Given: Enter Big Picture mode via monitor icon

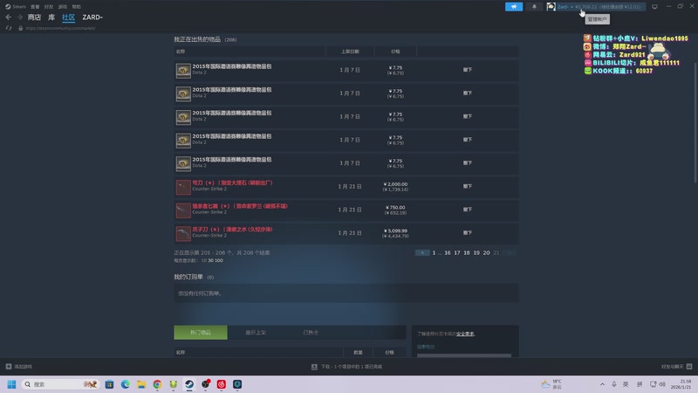Looking at the screenshot, I should pyautogui.click(x=654, y=7).
